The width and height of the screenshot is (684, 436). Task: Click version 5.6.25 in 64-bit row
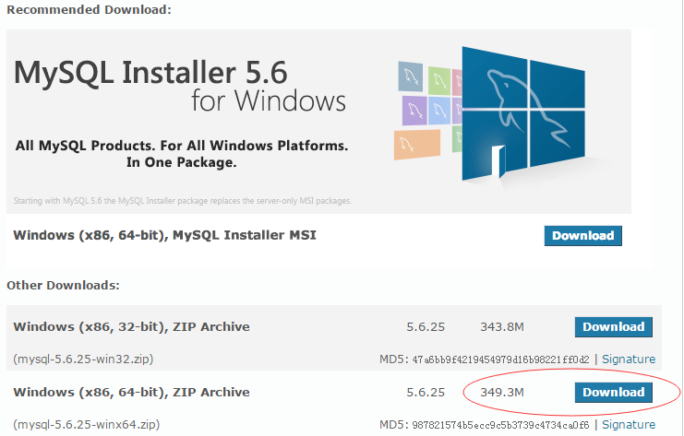pos(426,393)
